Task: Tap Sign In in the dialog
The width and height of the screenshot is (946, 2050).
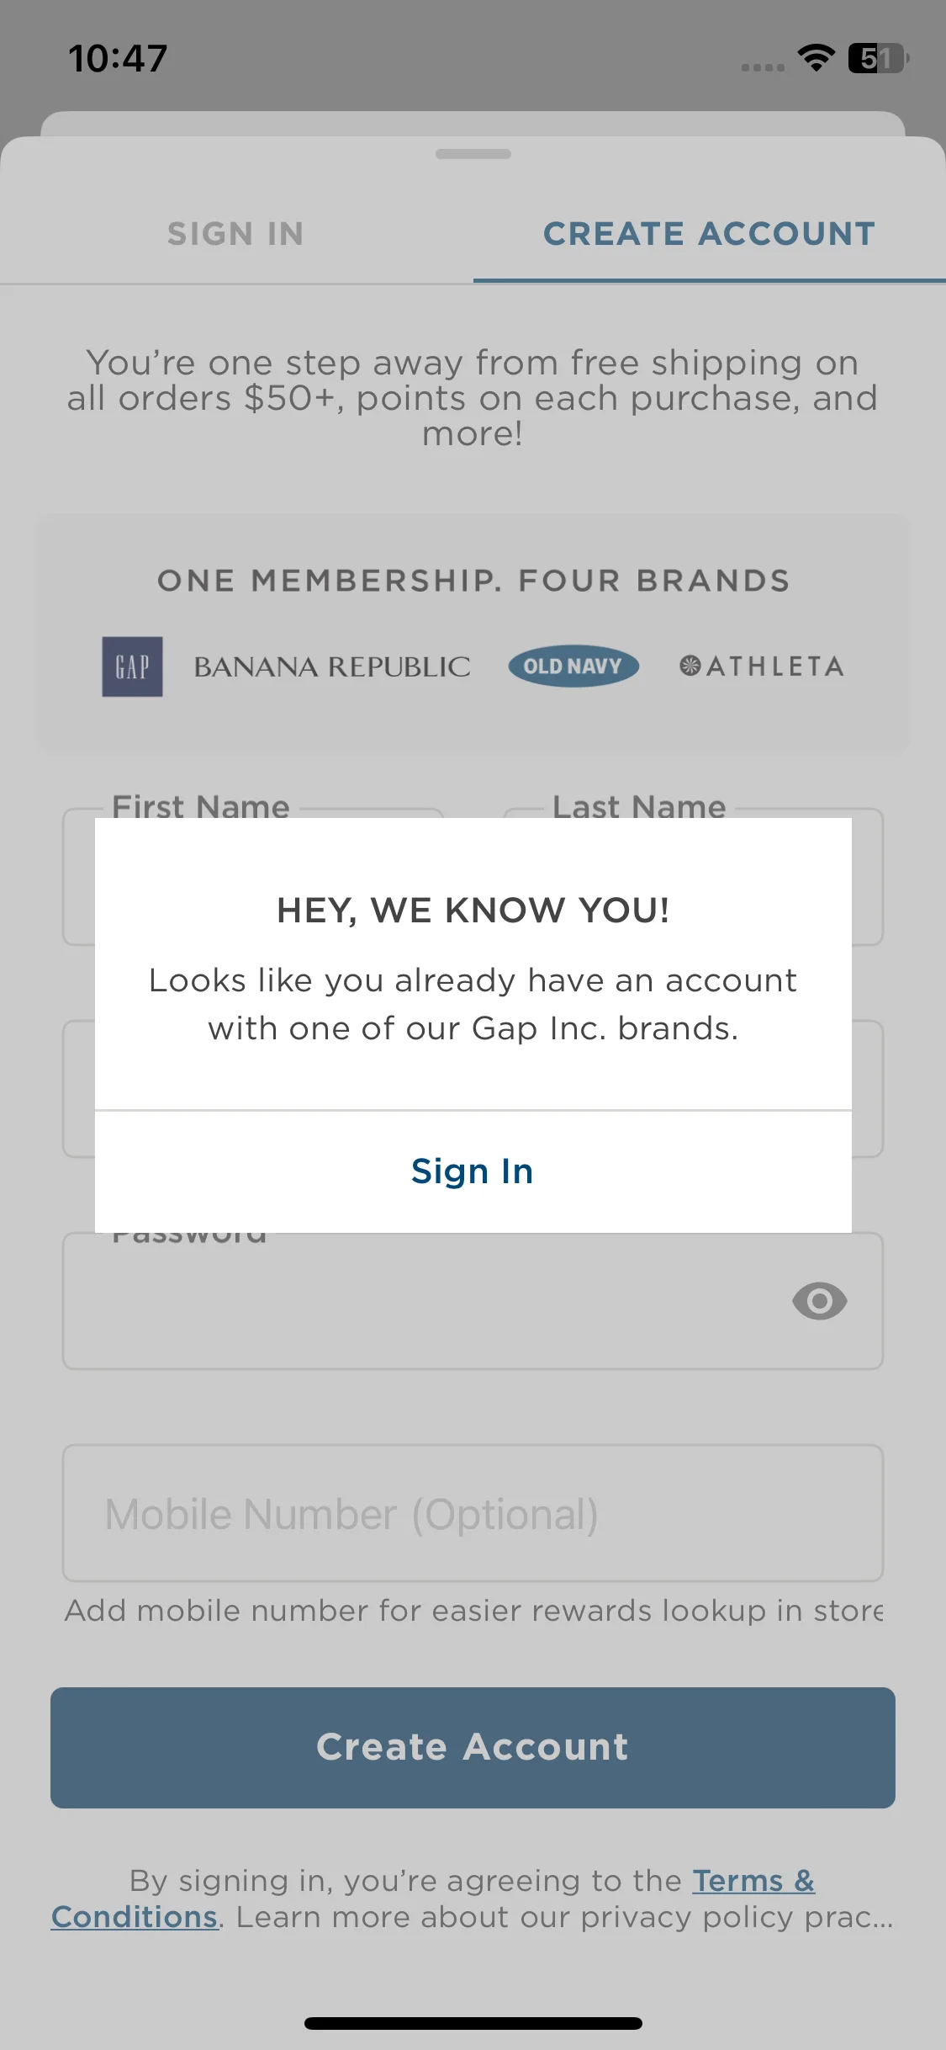Action: pyautogui.click(x=473, y=1171)
